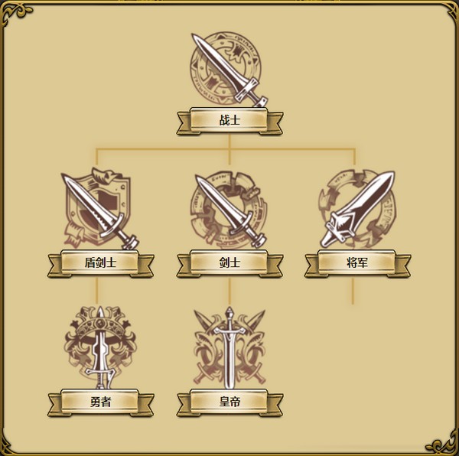Click the right ribbon tail of 将军 banner
This screenshot has height=456, width=459.
click(x=402, y=265)
